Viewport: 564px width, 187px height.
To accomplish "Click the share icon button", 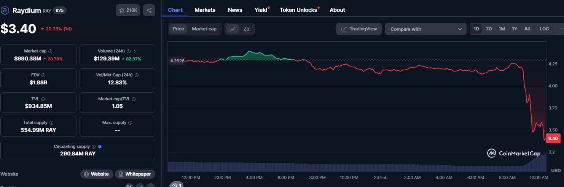I will (149, 10).
